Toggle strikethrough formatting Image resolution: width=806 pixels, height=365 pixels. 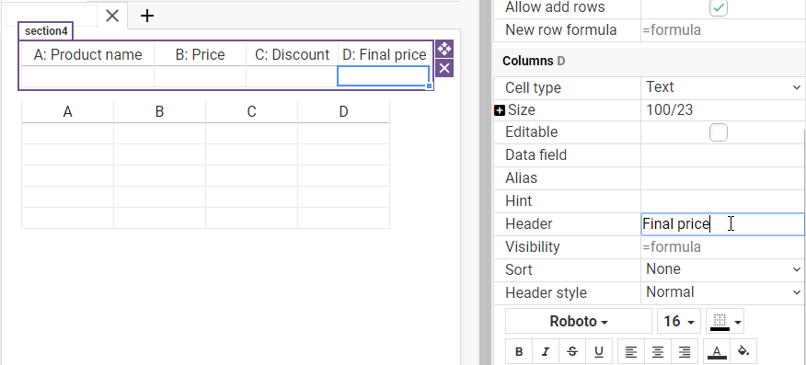pyautogui.click(x=572, y=351)
